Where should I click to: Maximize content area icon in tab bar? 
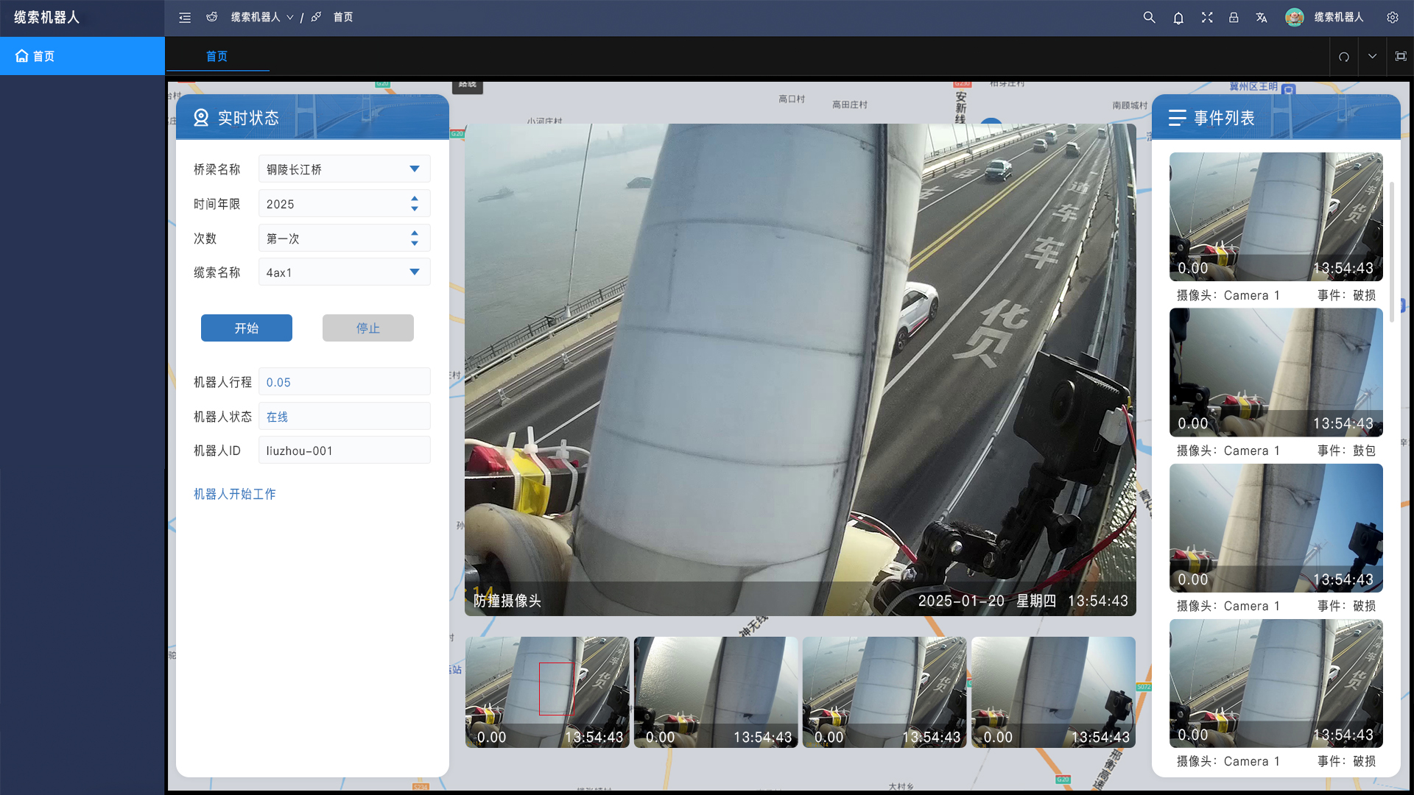point(1401,57)
